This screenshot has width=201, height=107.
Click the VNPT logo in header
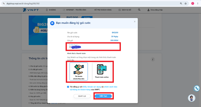click(31, 10)
